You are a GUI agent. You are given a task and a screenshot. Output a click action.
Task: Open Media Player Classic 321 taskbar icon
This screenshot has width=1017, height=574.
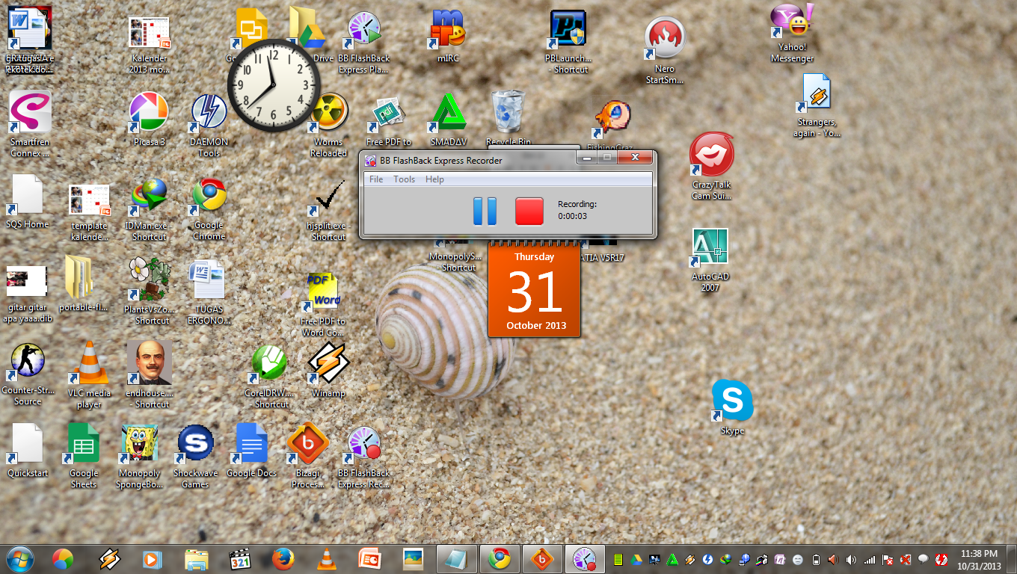(239, 558)
